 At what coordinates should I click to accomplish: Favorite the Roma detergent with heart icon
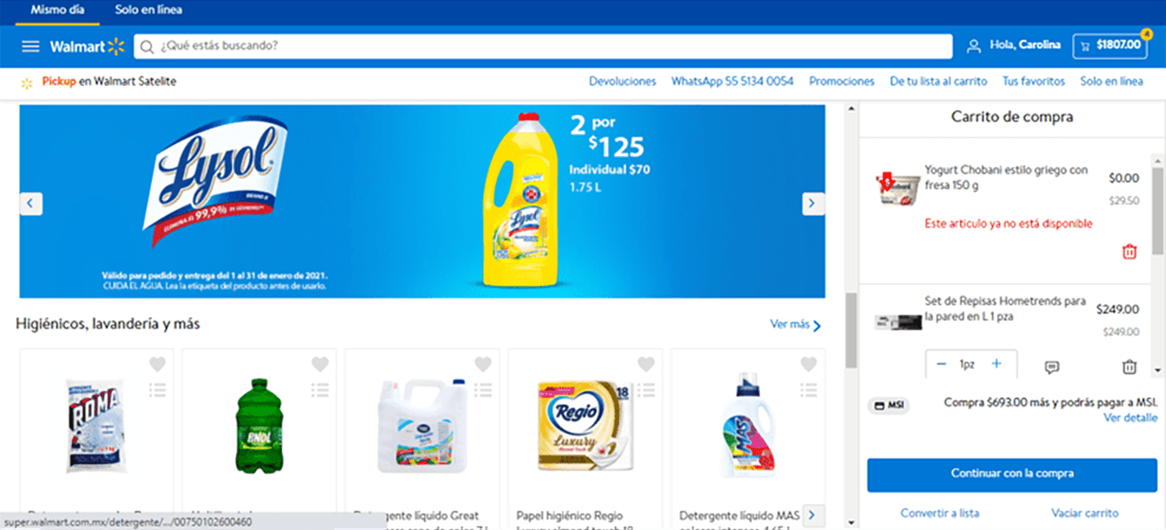(158, 364)
